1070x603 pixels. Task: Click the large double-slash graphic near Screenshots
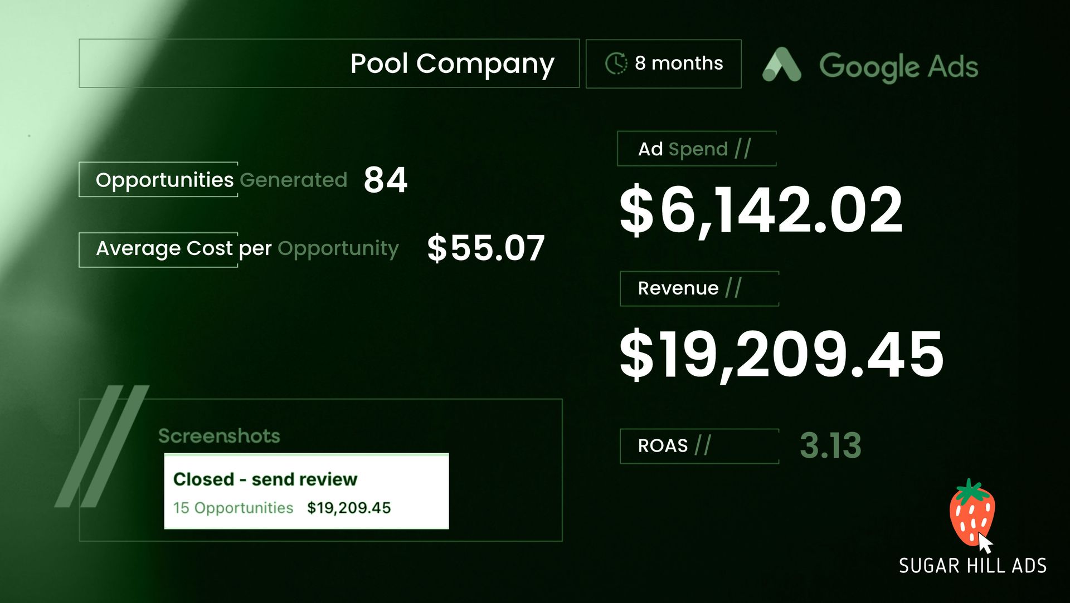tap(103, 445)
